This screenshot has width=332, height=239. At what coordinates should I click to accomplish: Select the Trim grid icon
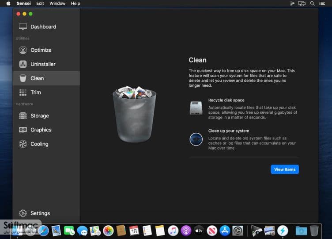[x=23, y=93]
